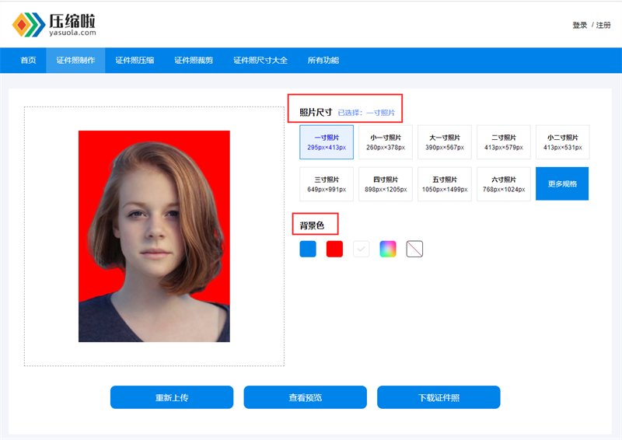Screen dimensions: 622x440
Task: Click the 压缩啦 yasuola.com logo
Action: pyautogui.click(x=54, y=25)
